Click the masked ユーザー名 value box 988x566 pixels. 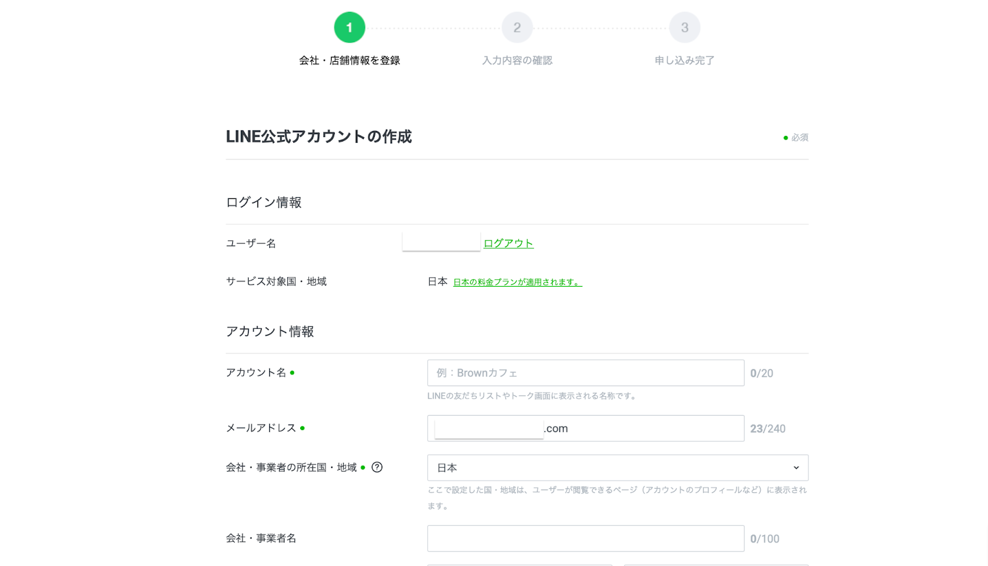point(441,242)
